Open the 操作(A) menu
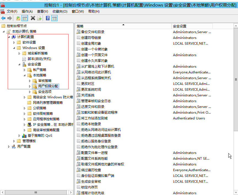The width and height of the screenshot is (238, 195). [27, 12]
